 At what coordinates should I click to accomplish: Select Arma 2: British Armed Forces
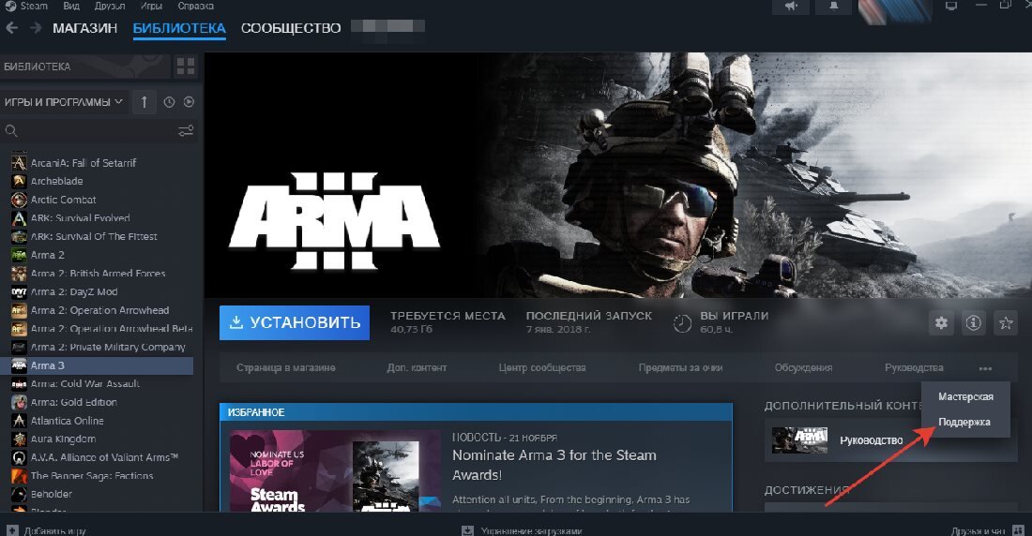click(99, 273)
